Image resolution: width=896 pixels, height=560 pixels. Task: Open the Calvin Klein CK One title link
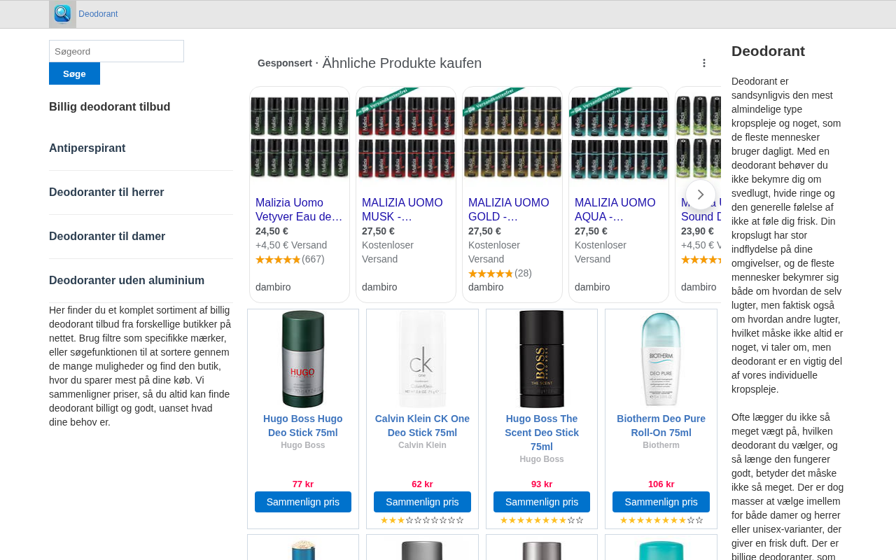(422, 426)
